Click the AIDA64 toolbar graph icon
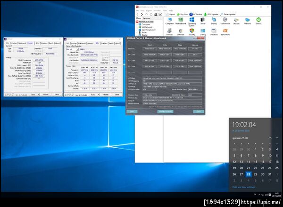The height and width of the screenshot is (207, 283). tap(160, 14)
